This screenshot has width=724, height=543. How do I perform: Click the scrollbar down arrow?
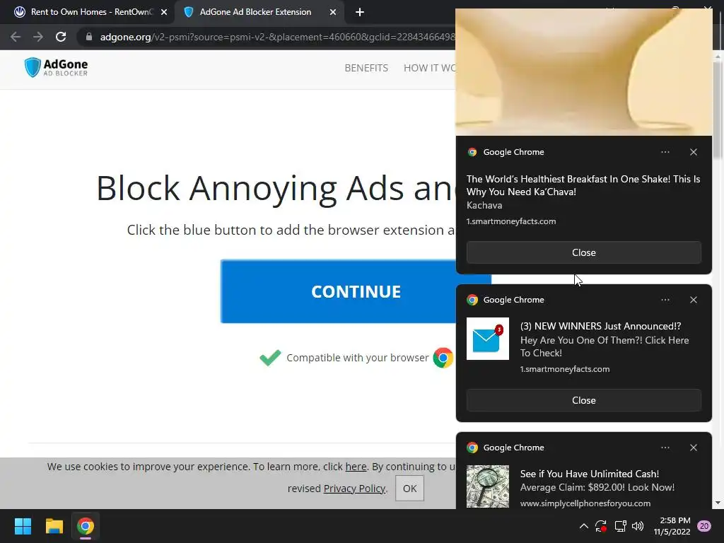pyautogui.click(x=718, y=503)
